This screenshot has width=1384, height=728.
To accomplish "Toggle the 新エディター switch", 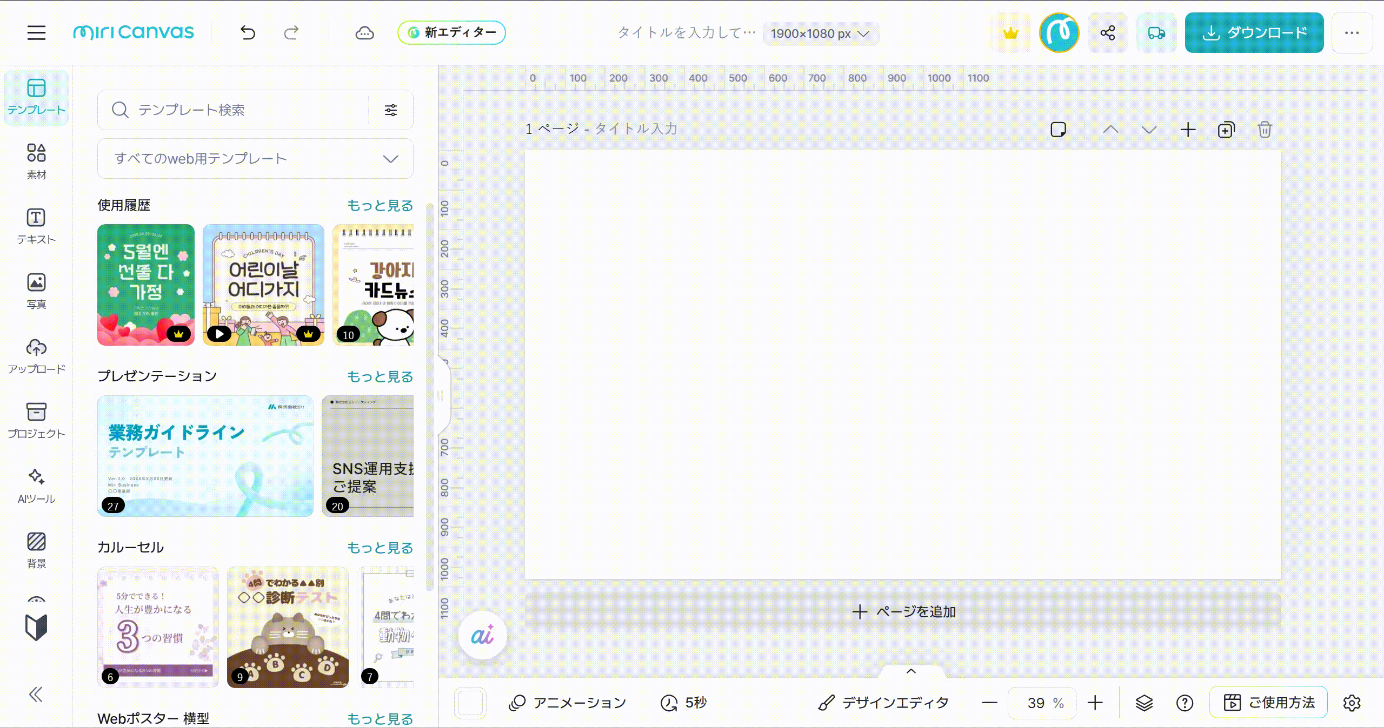I will [451, 32].
